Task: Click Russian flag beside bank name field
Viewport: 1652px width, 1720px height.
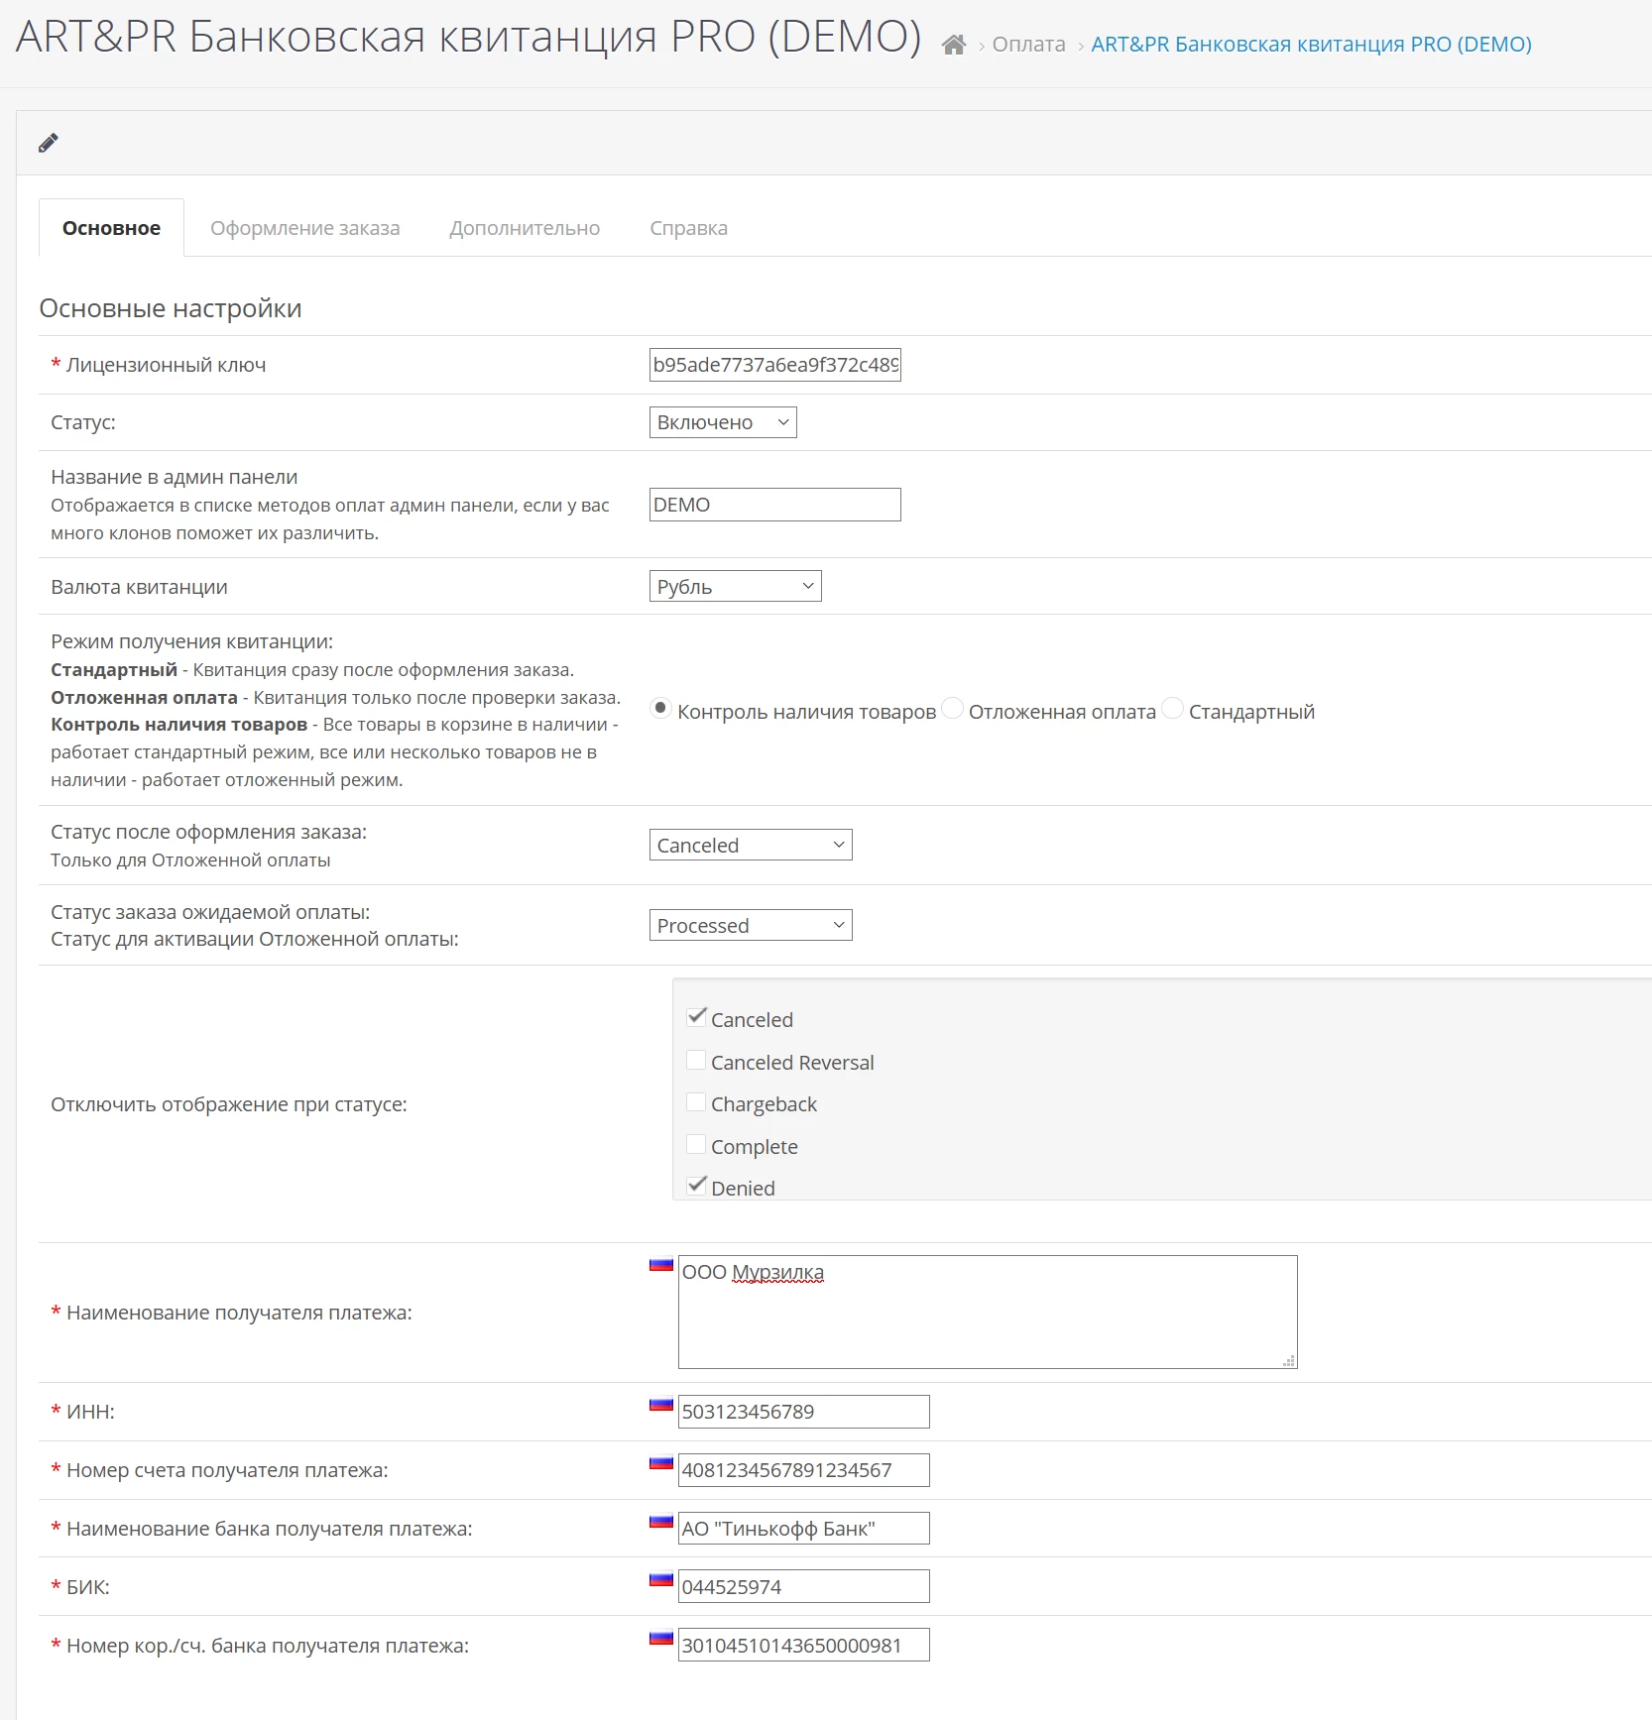Action: click(x=661, y=1521)
